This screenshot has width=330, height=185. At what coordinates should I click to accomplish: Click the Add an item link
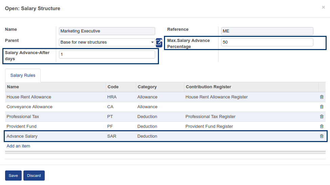pyautogui.click(x=18, y=146)
